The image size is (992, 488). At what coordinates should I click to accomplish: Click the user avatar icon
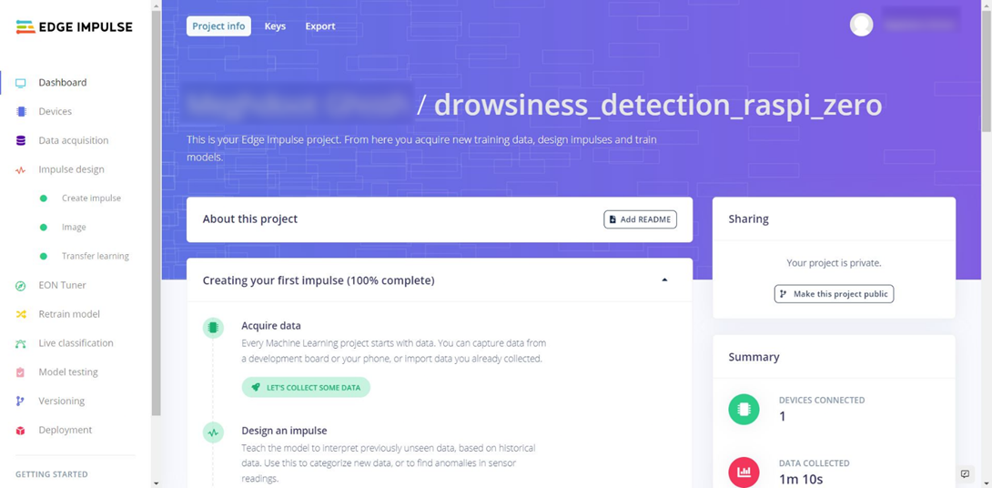pos(861,24)
